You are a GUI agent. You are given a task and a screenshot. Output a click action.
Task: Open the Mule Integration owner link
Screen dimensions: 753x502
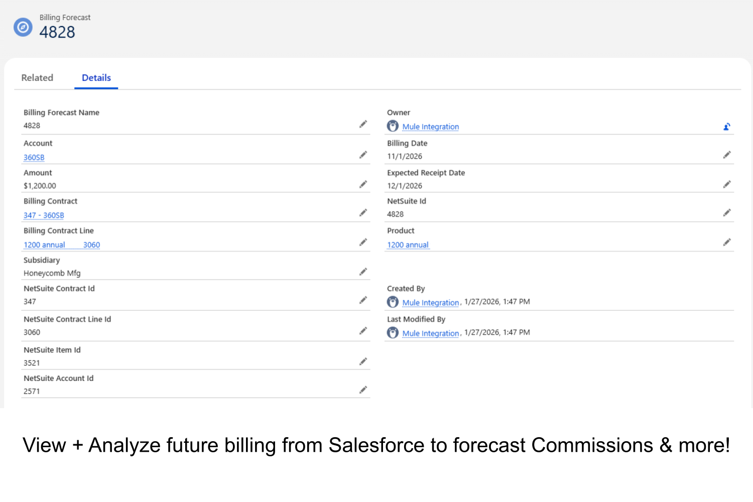click(x=430, y=127)
